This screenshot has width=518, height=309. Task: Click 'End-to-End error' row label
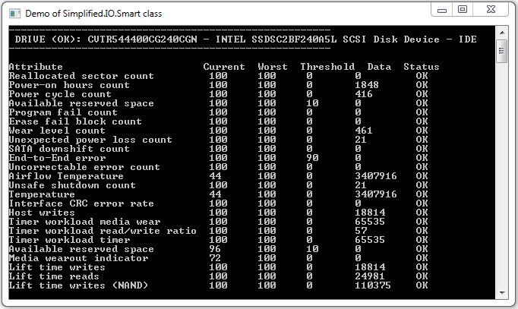pos(57,158)
